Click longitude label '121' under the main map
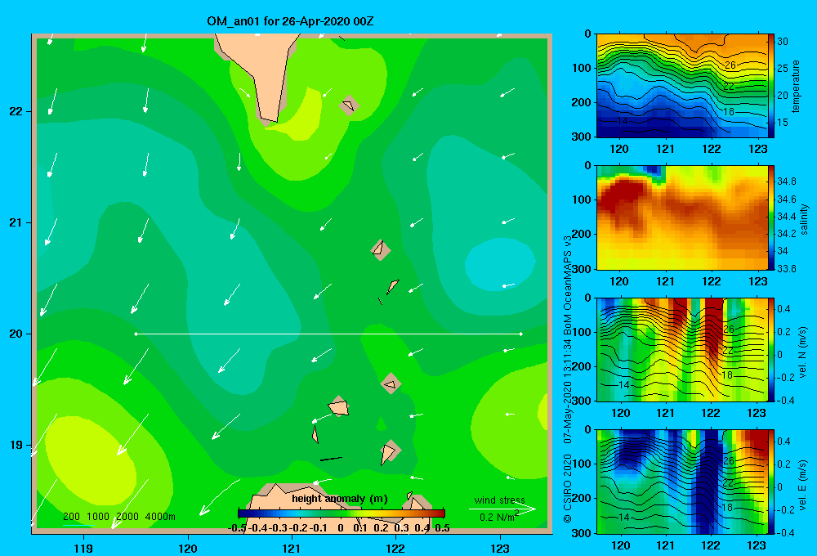817x556 pixels. 292,548
